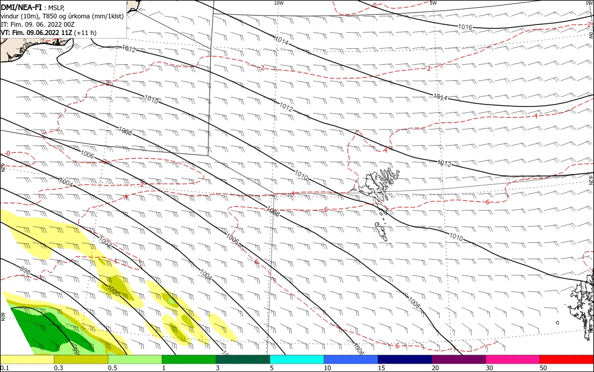Click the light green 0.5 legend swatch
This screenshot has height=372, width=594.
(x=135, y=359)
